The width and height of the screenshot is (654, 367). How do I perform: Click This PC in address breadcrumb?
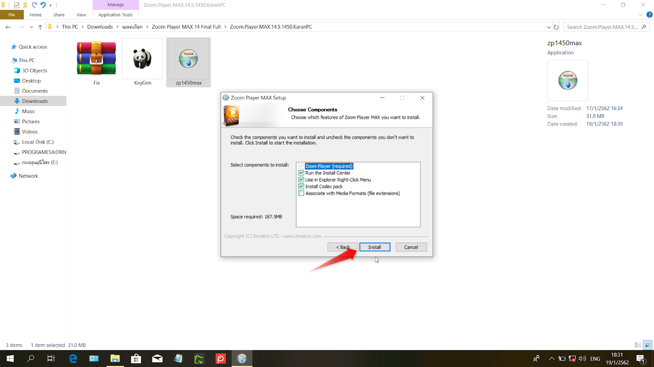coord(70,27)
